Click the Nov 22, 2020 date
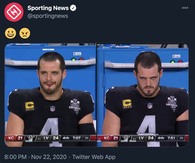Image resolution: width=195 pixels, height=163 pixels. pos(49,157)
